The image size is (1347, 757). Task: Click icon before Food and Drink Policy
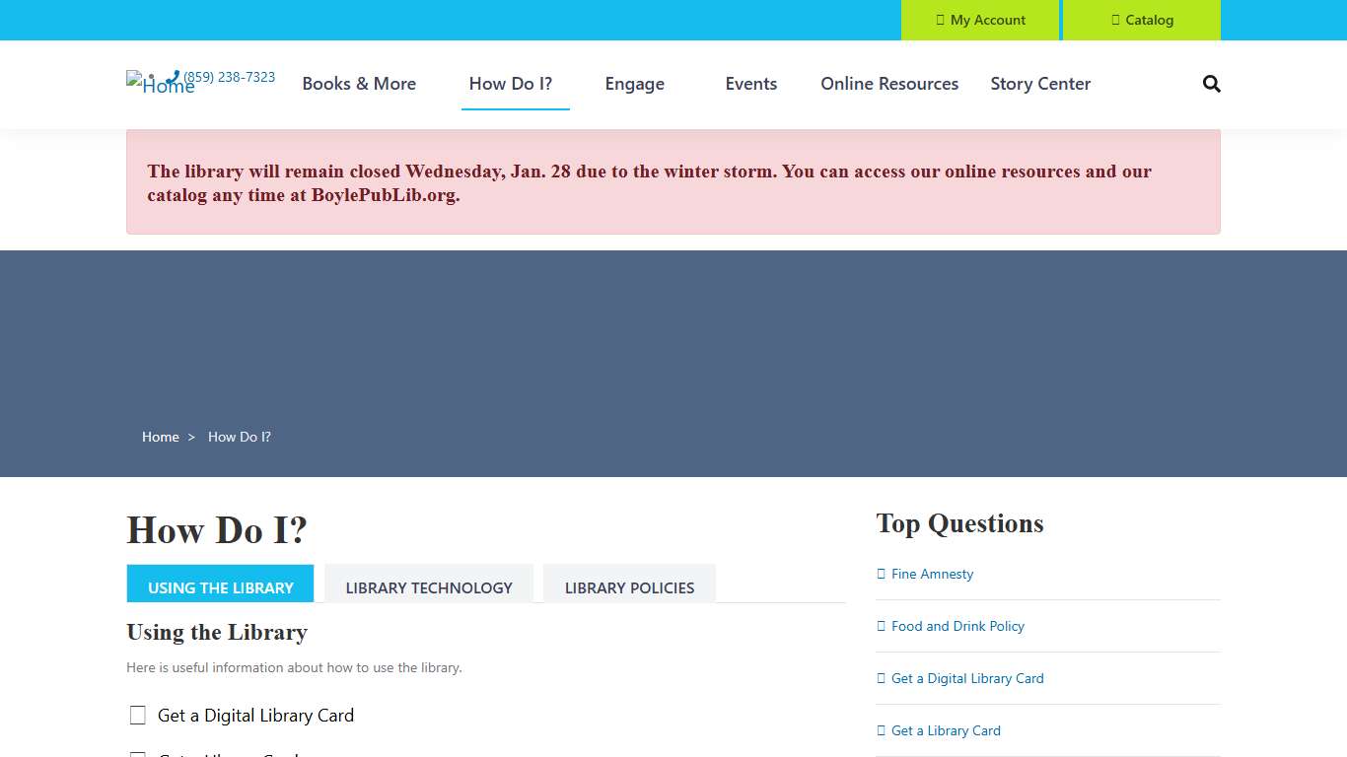882,626
